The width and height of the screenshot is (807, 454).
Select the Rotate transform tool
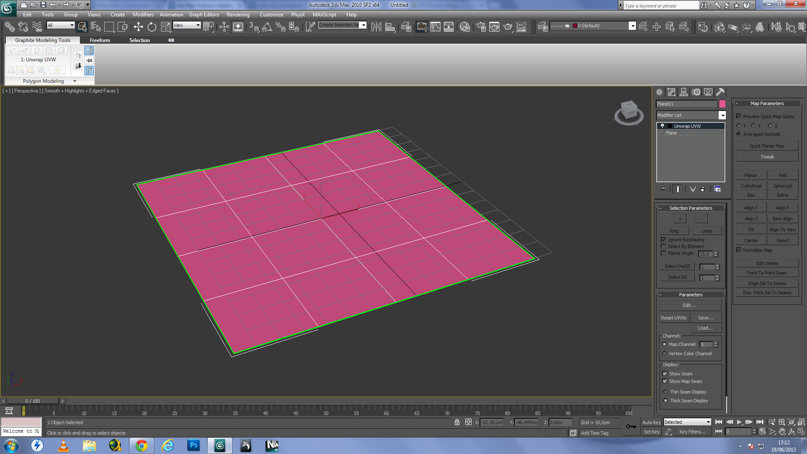[152, 27]
